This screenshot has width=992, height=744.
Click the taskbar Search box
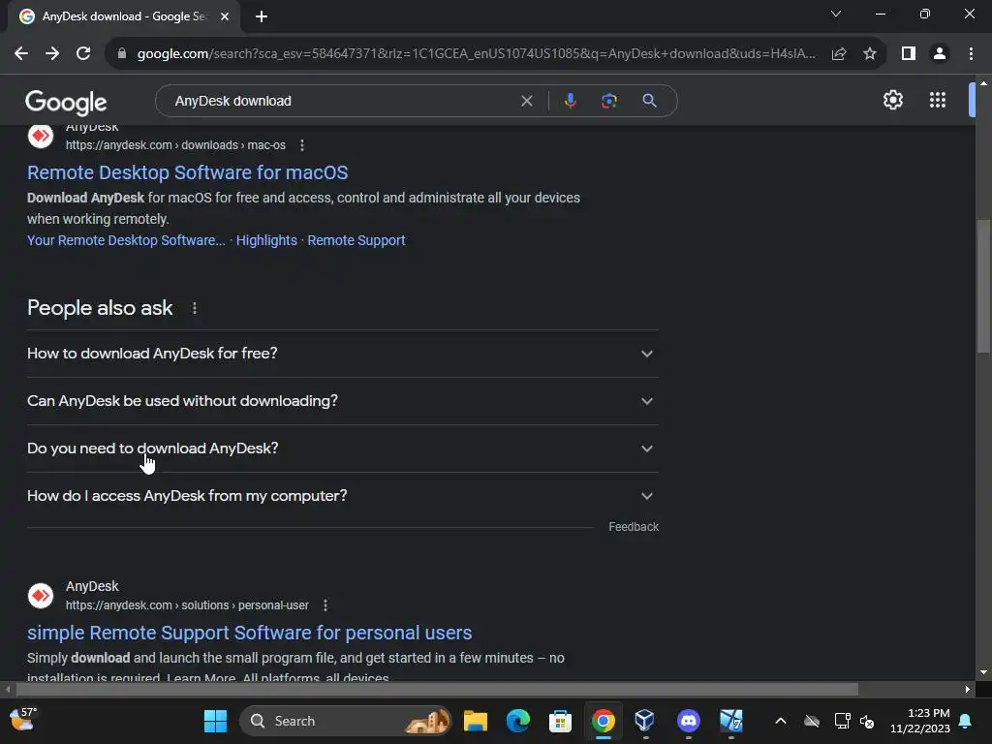[x=346, y=721]
